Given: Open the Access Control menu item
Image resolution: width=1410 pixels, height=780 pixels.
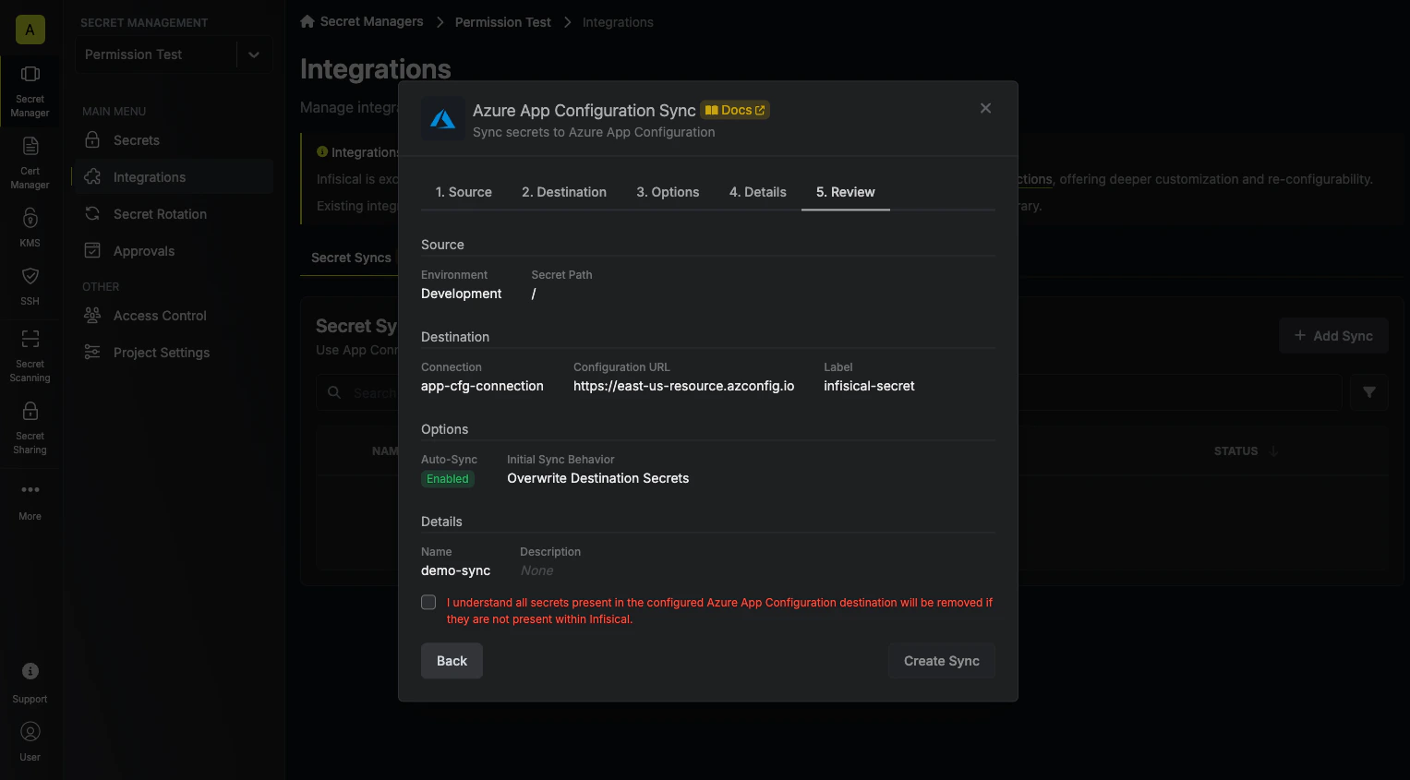Looking at the screenshot, I should coord(173,316).
